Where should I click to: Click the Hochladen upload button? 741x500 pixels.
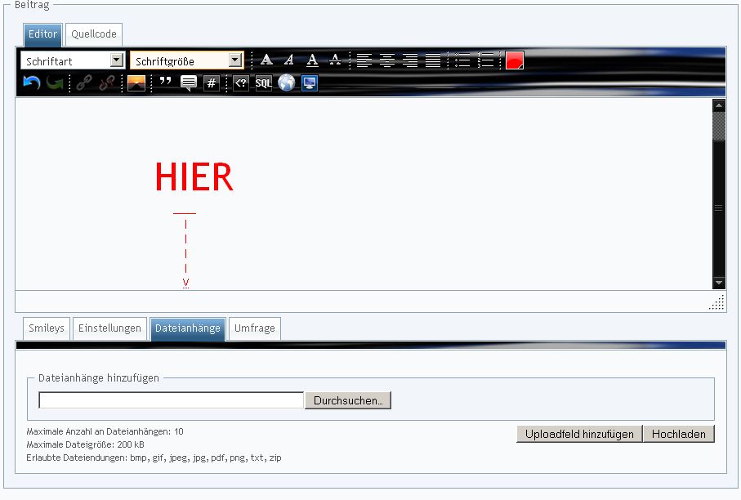(678, 434)
